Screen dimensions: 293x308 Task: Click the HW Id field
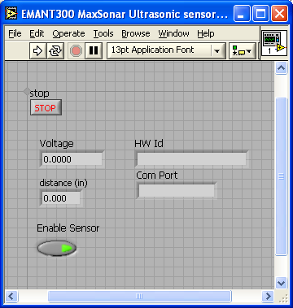pyautogui.click(x=191, y=159)
